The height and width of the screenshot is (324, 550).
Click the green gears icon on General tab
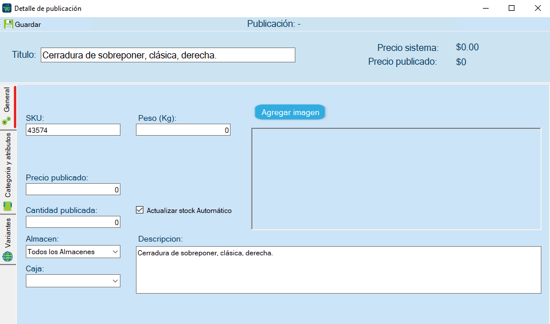(x=6, y=121)
